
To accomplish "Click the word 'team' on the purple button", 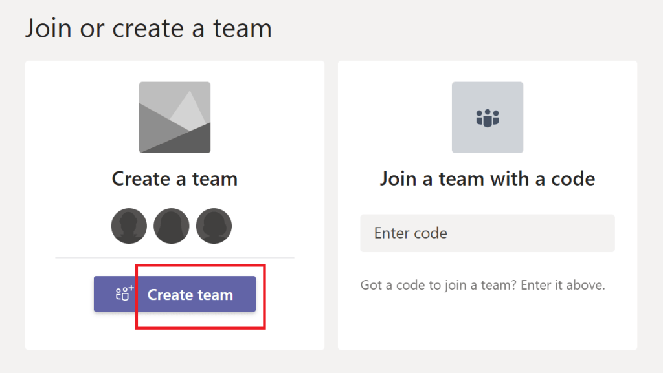I will [217, 295].
